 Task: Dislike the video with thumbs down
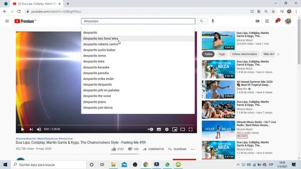coord(133,149)
